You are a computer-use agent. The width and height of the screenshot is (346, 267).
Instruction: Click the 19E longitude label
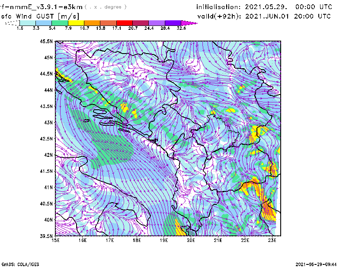(164, 240)
